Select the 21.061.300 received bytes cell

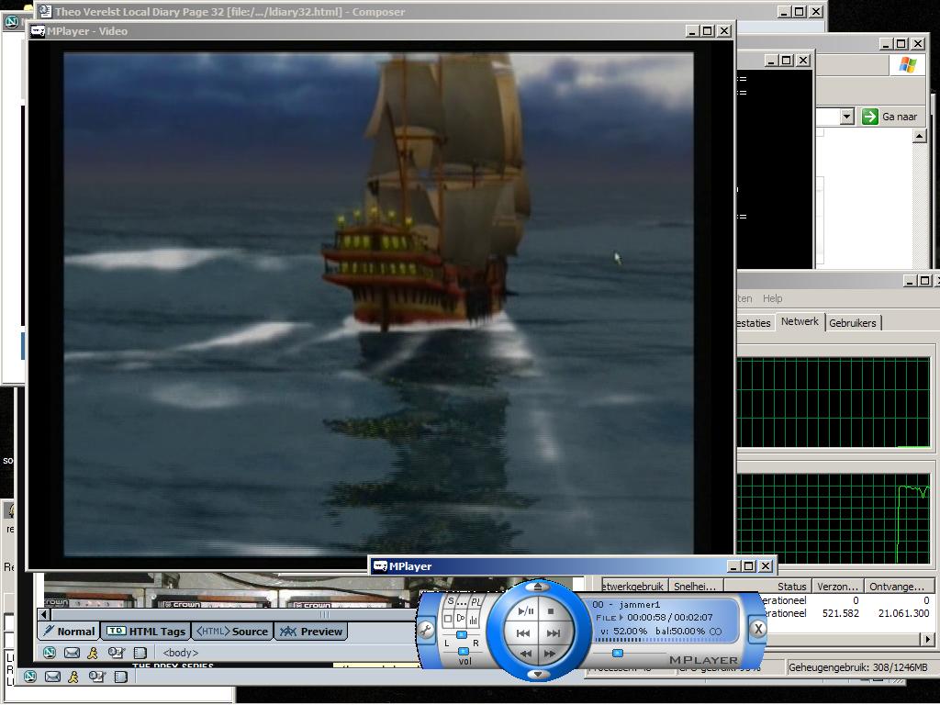[903, 613]
